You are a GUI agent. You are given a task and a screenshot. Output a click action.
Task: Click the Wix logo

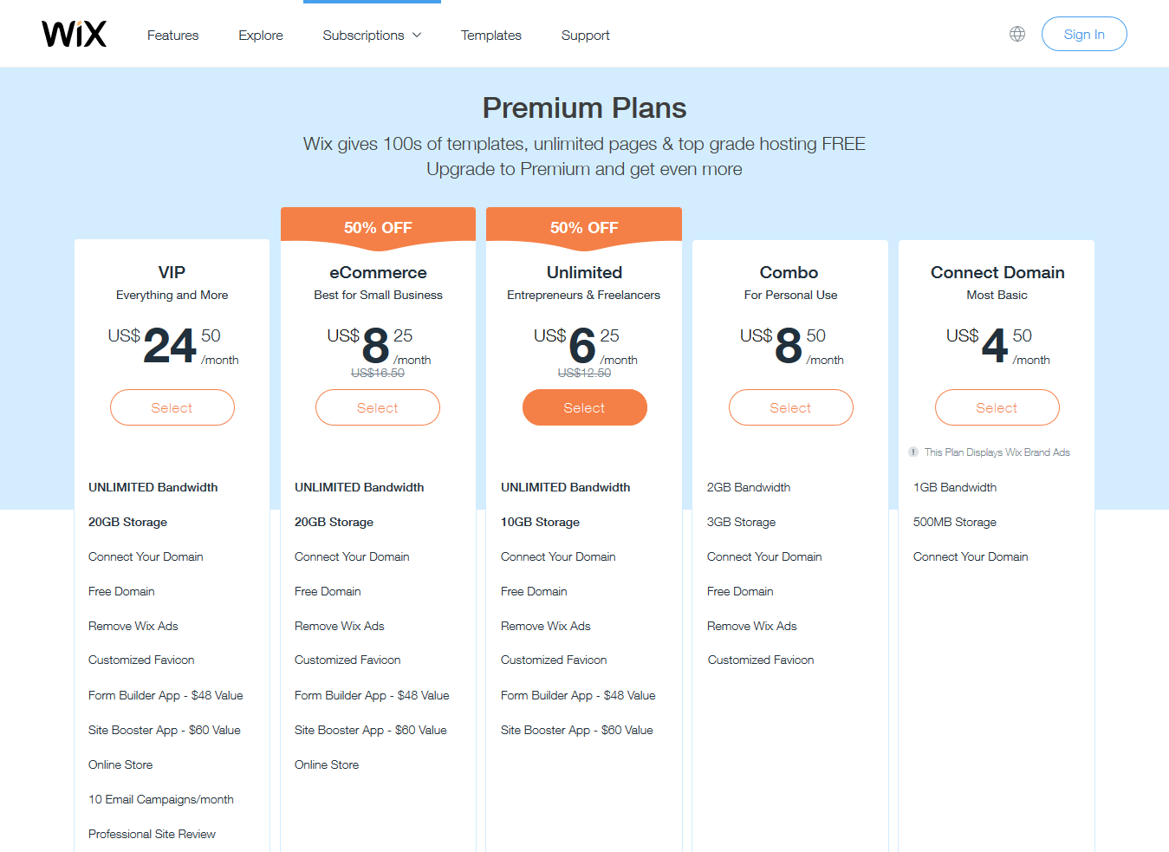75,34
